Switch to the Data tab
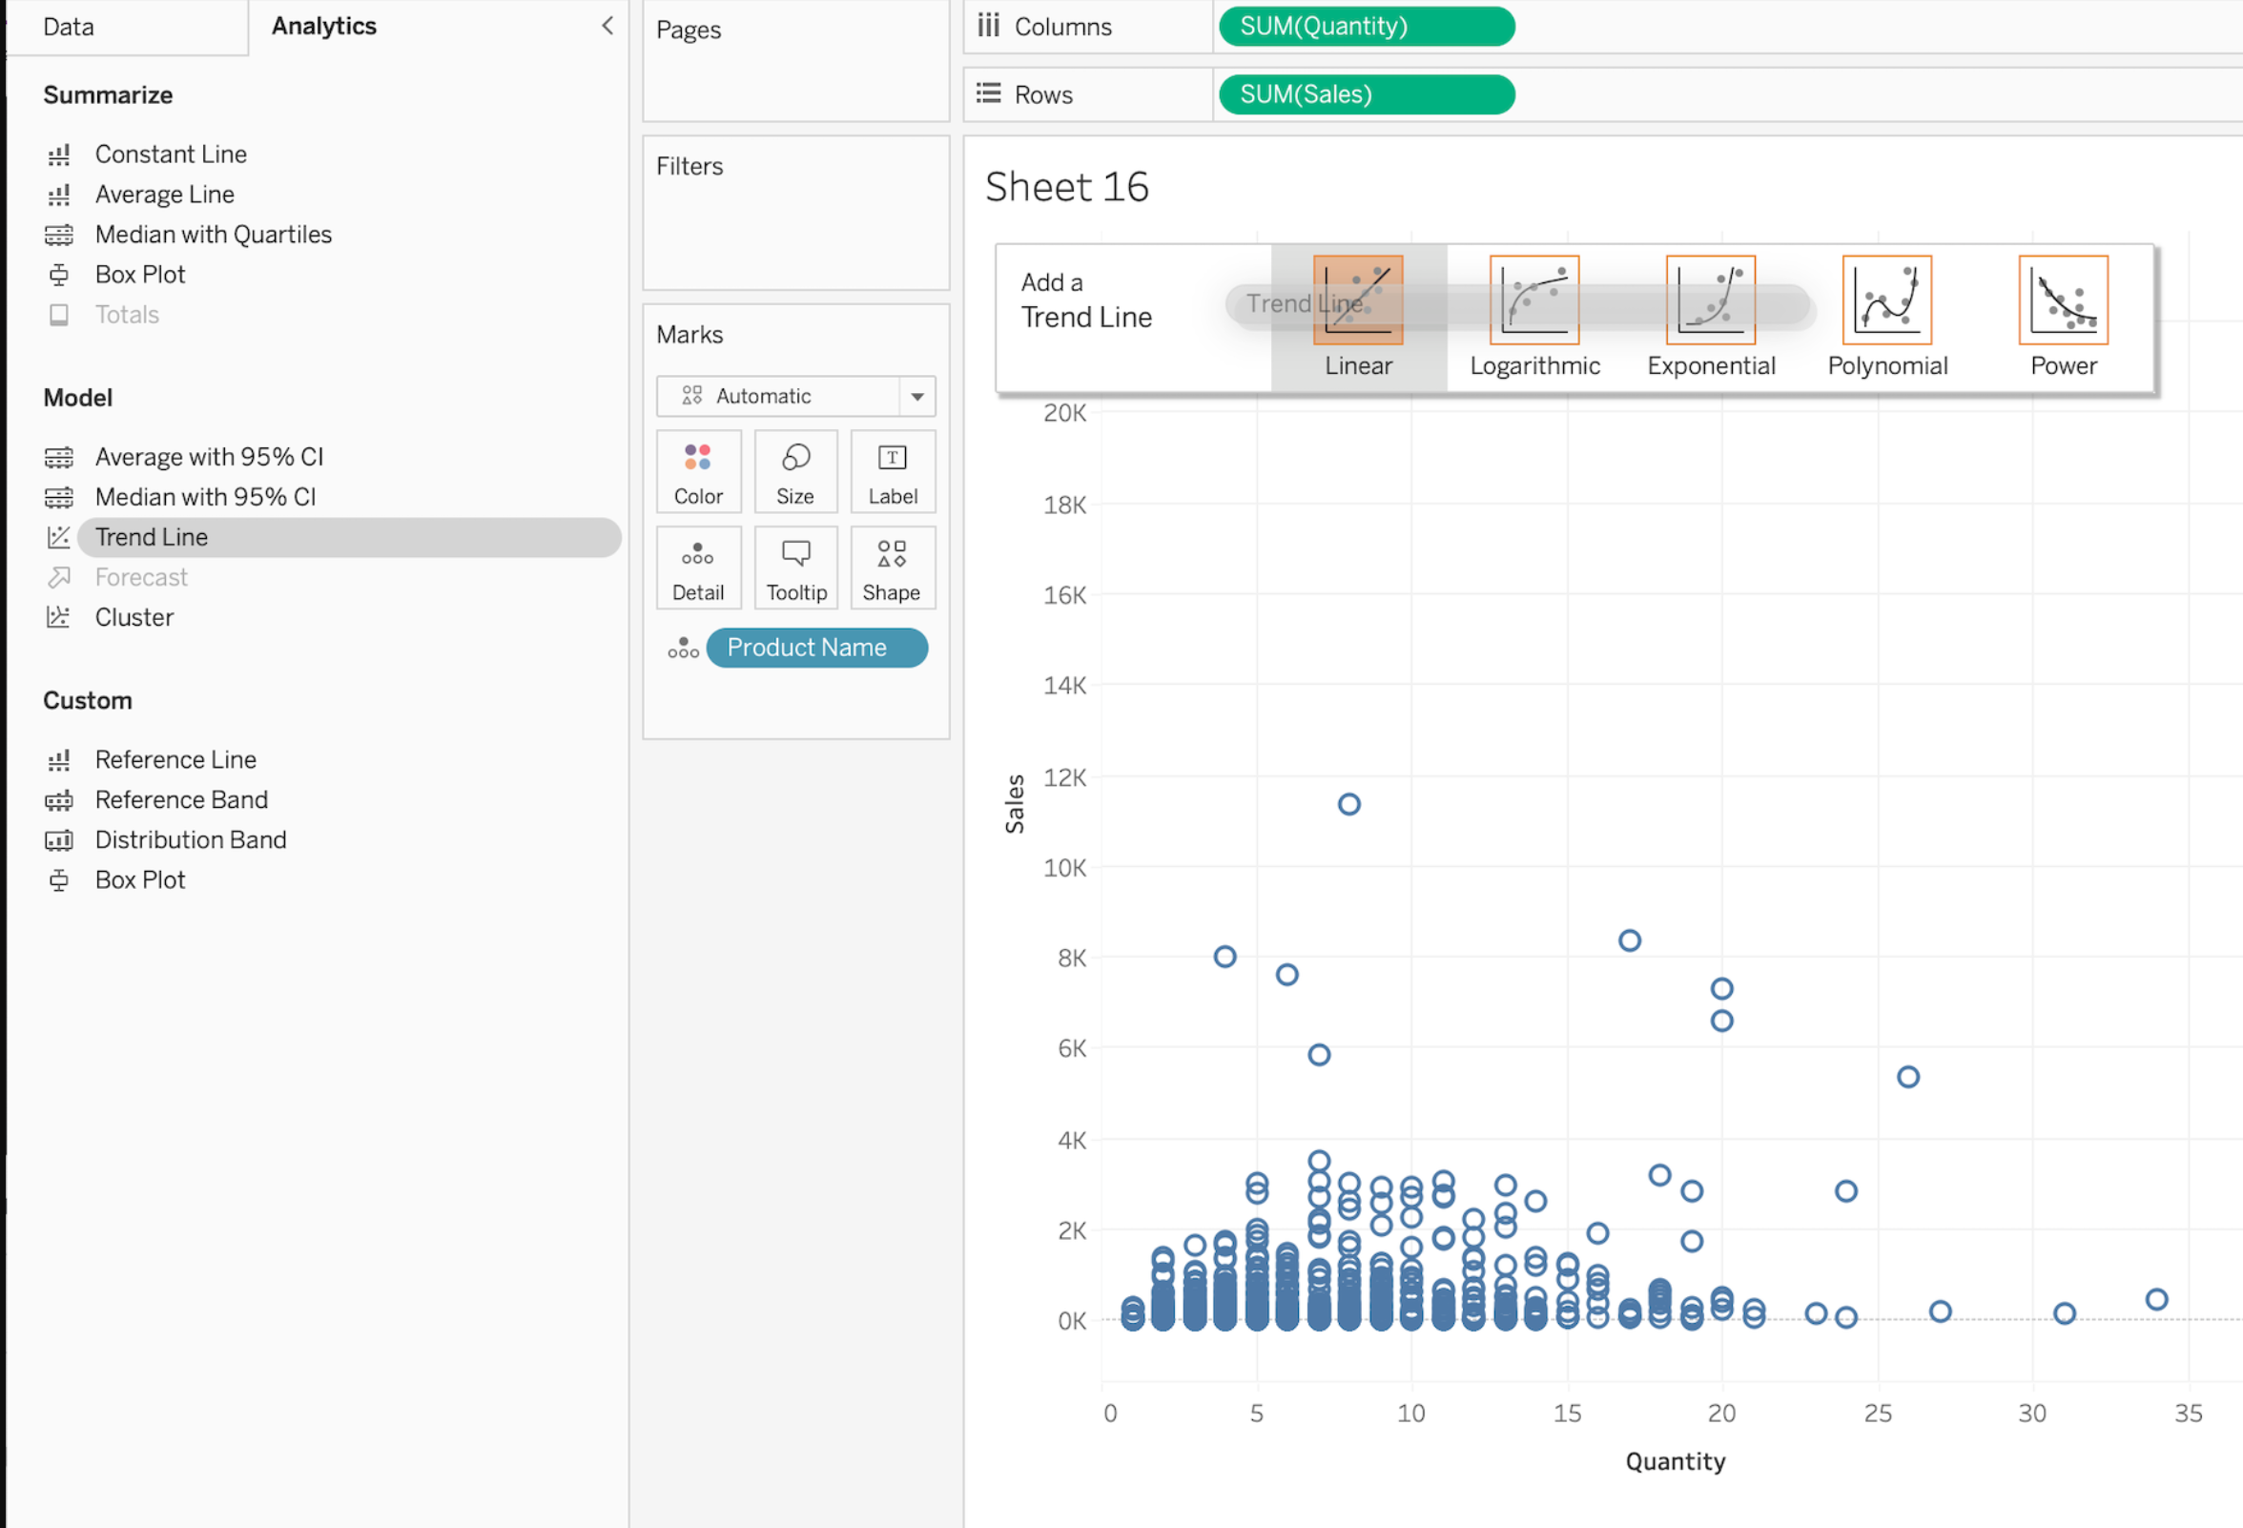This screenshot has width=2243, height=1528. (69, 26)
